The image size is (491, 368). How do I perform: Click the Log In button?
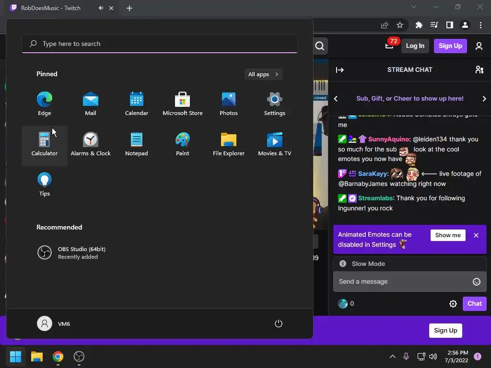(415, 46)
